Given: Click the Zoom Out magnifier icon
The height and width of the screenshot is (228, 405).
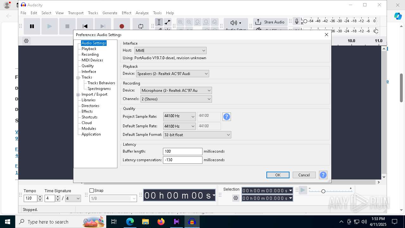Looking at the screenshot, I should click(189, 22).
